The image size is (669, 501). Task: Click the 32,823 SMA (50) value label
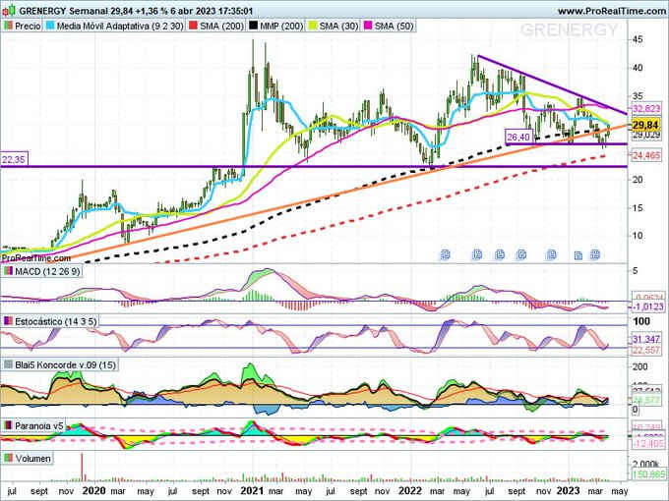pyautogui.click(x=646, y=109)
